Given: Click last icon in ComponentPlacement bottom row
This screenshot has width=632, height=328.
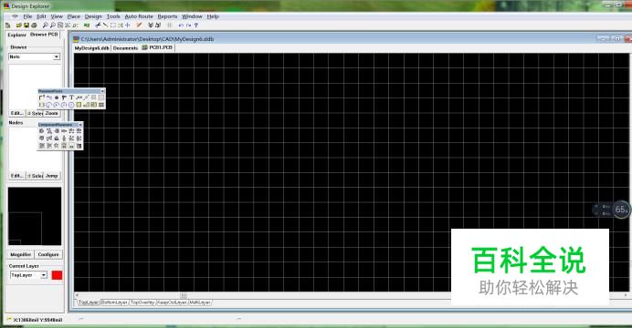Looking at the screenshot, I should point(79,146).
